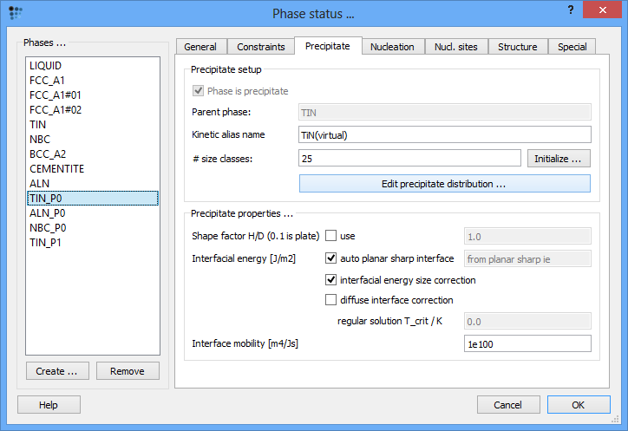Uncheck auto planar sharp interface
Image resolution: width=628 pixels, height=431 pixels.
point(330,258)
